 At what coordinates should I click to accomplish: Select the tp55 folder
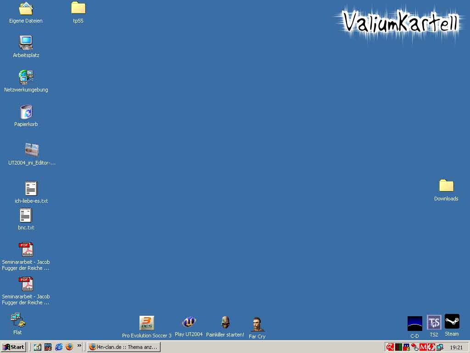(78, 8)
